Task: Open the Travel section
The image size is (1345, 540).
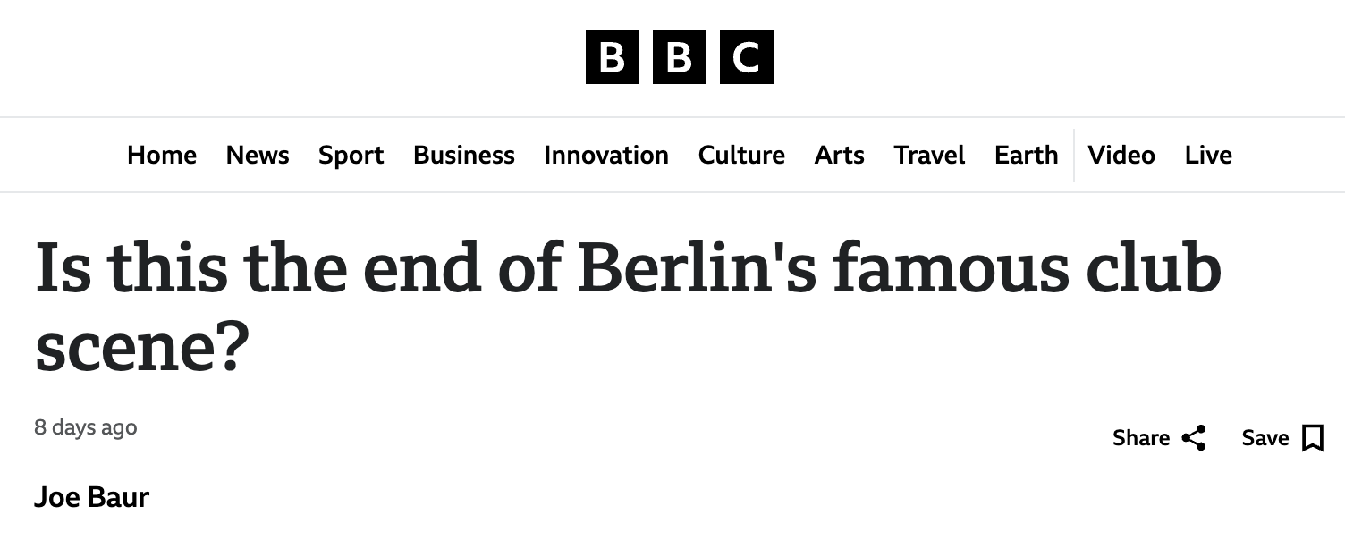Action: click(x=929, y=155)
